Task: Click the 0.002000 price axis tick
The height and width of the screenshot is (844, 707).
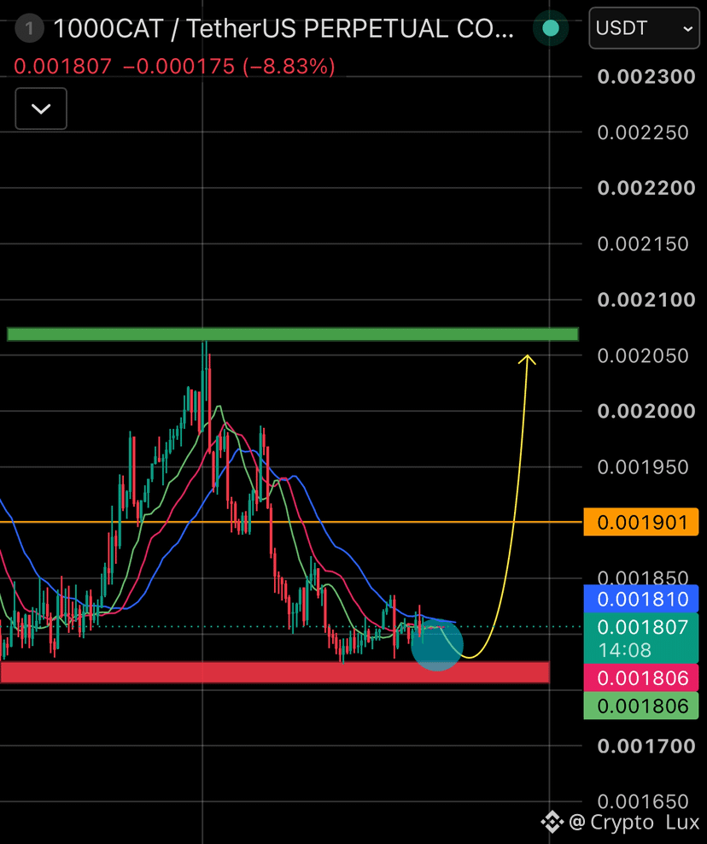Action: click(x=646, y=411)
